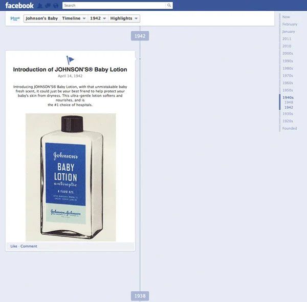Image resolution: width=307 pixels, height=302 pixels.
Task: Open messages icon in Facebook header
Action: 48,6
